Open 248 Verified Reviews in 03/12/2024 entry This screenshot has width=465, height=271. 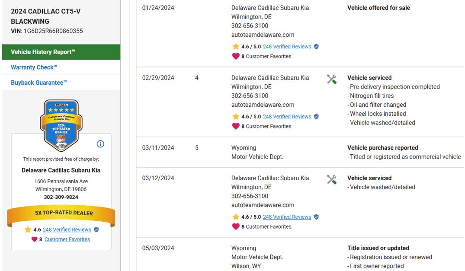coord(287,217)
